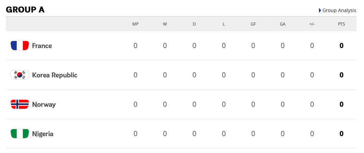Screen dimensions: 364x153
Task: Click Norway's matches played value
Action: pyautogui.click(x=135, y=104)
